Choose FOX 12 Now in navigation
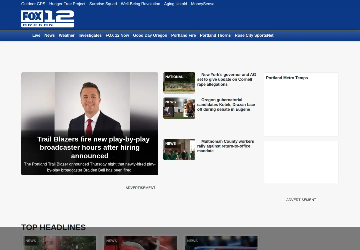Screen dimensions: 360x250 (x=117, y=35)
